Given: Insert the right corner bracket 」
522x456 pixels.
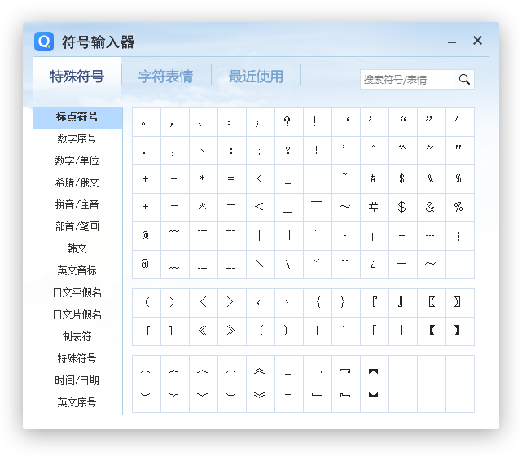Looking at the screenshot, I should click(x=401, y=331).
